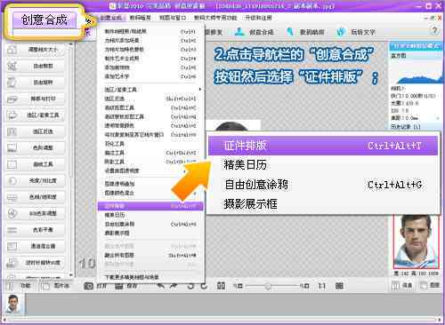
Task: Select the 自由裁剪 crop tool
Action: (35, 66)
